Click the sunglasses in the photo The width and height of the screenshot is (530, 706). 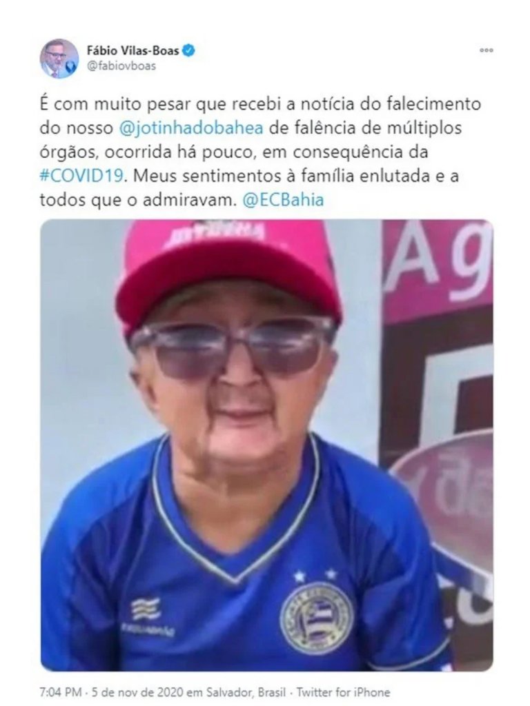point(231,346)
